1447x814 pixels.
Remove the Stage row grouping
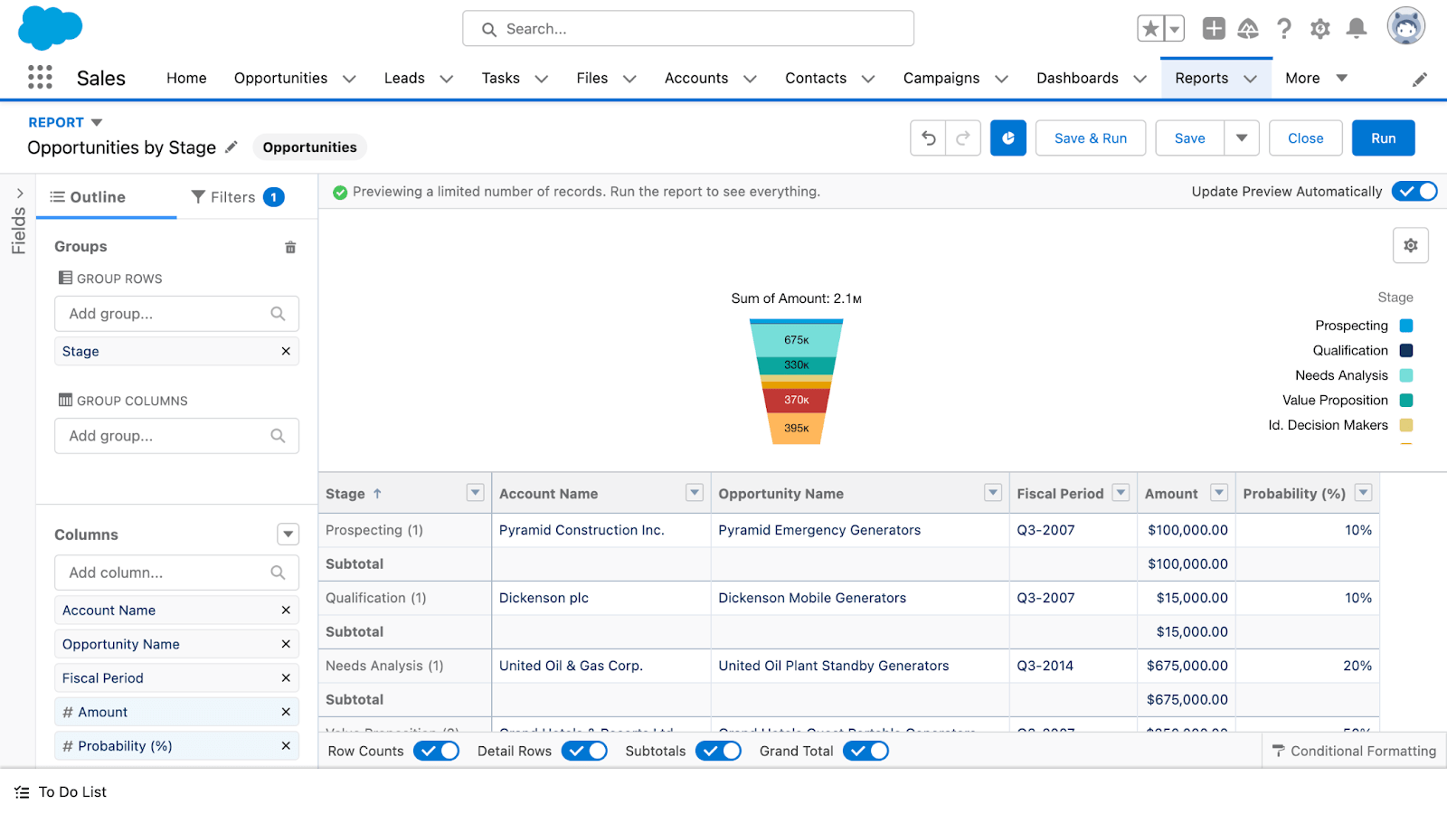286,351
